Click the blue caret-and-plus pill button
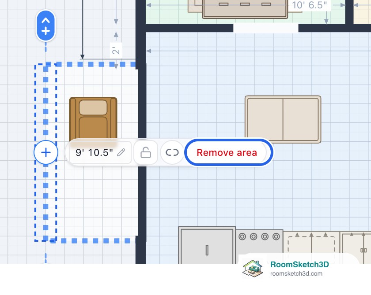This screenshot has height=295, width=371. coord(45,26)
